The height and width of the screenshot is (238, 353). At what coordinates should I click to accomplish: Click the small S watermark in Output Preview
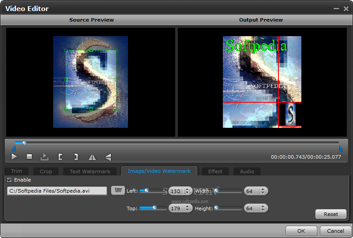pos(291,114)
